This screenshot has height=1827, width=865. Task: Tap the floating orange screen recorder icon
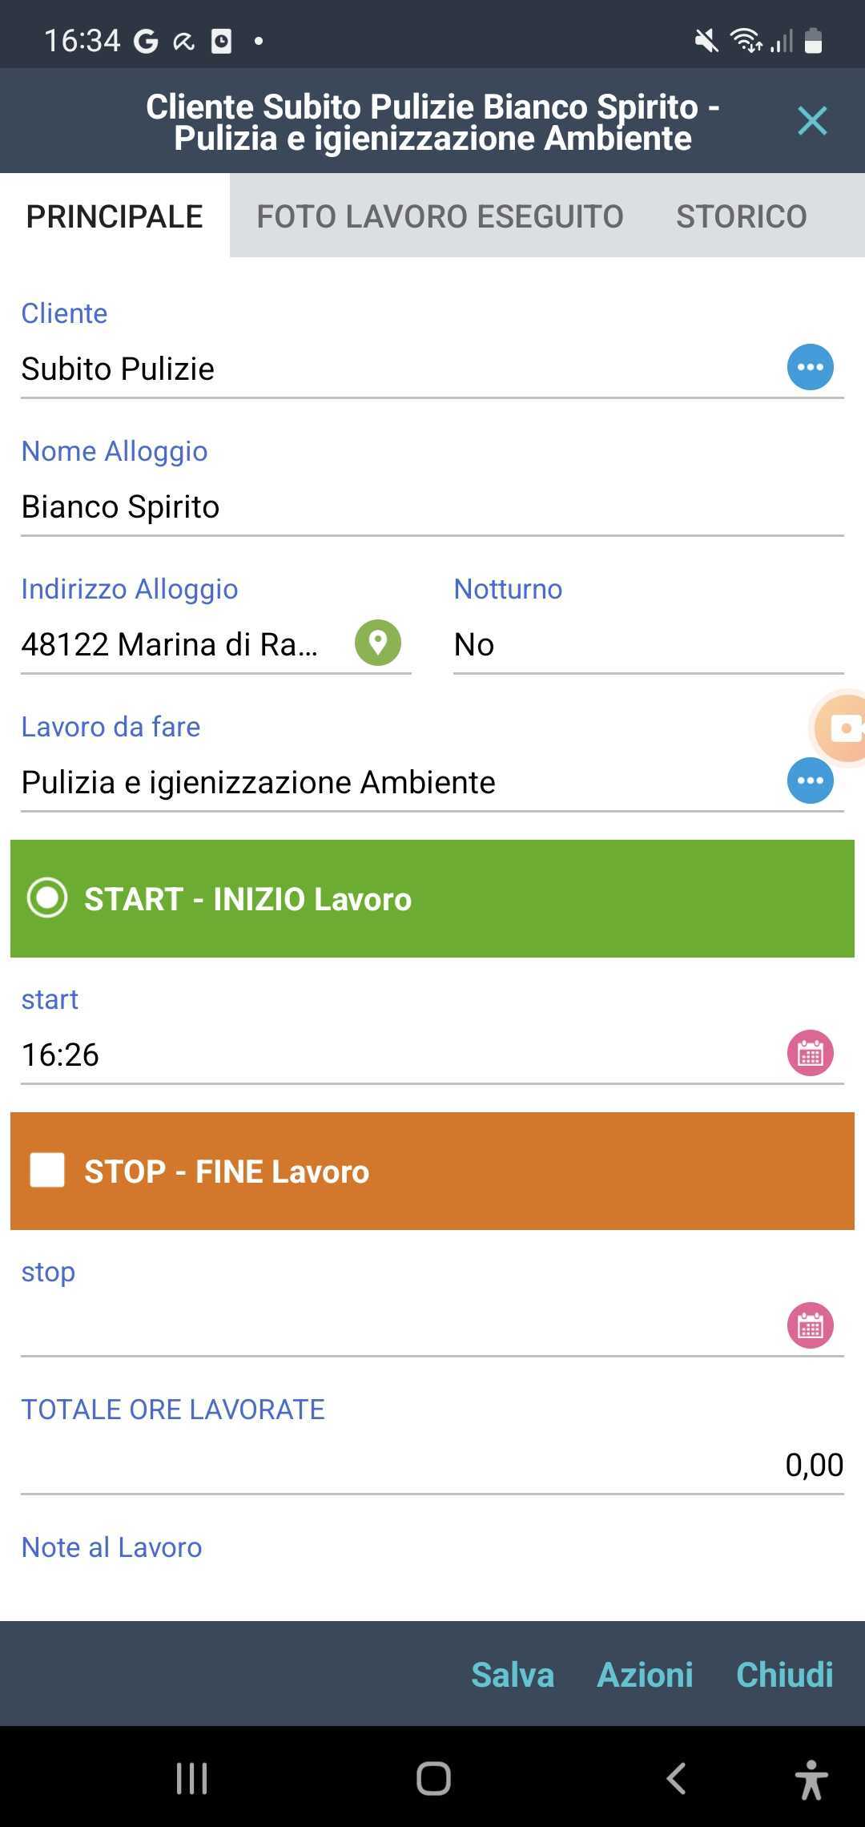(843, 728)
